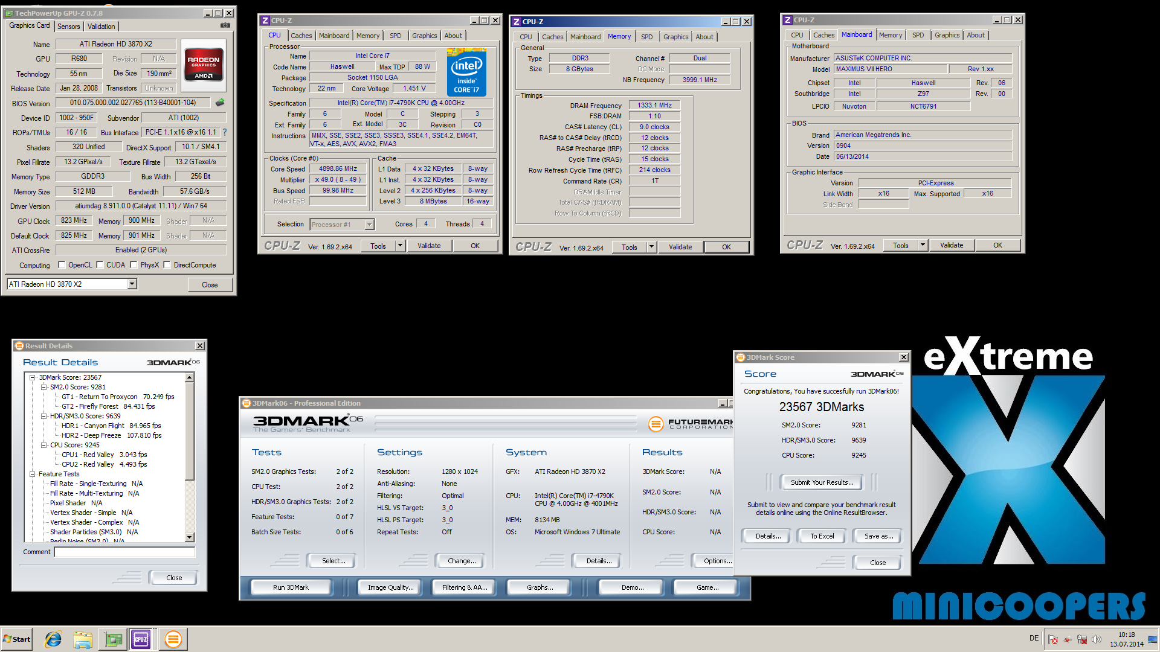1160x652 pixels.
Task: Click the Action Center flag tray icon
Action: [1053, 639]
